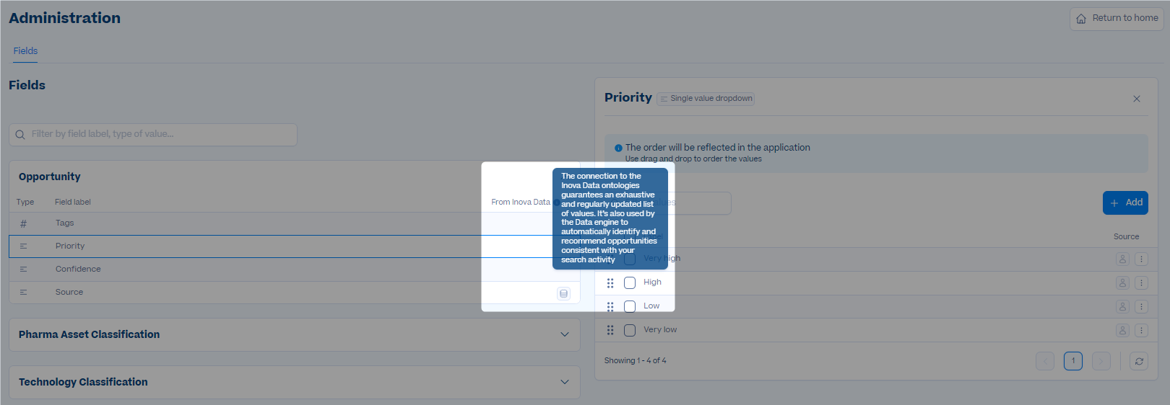Click the user source icon for Low
This screenshot has height=405, width=1170.
(1122, 307)
